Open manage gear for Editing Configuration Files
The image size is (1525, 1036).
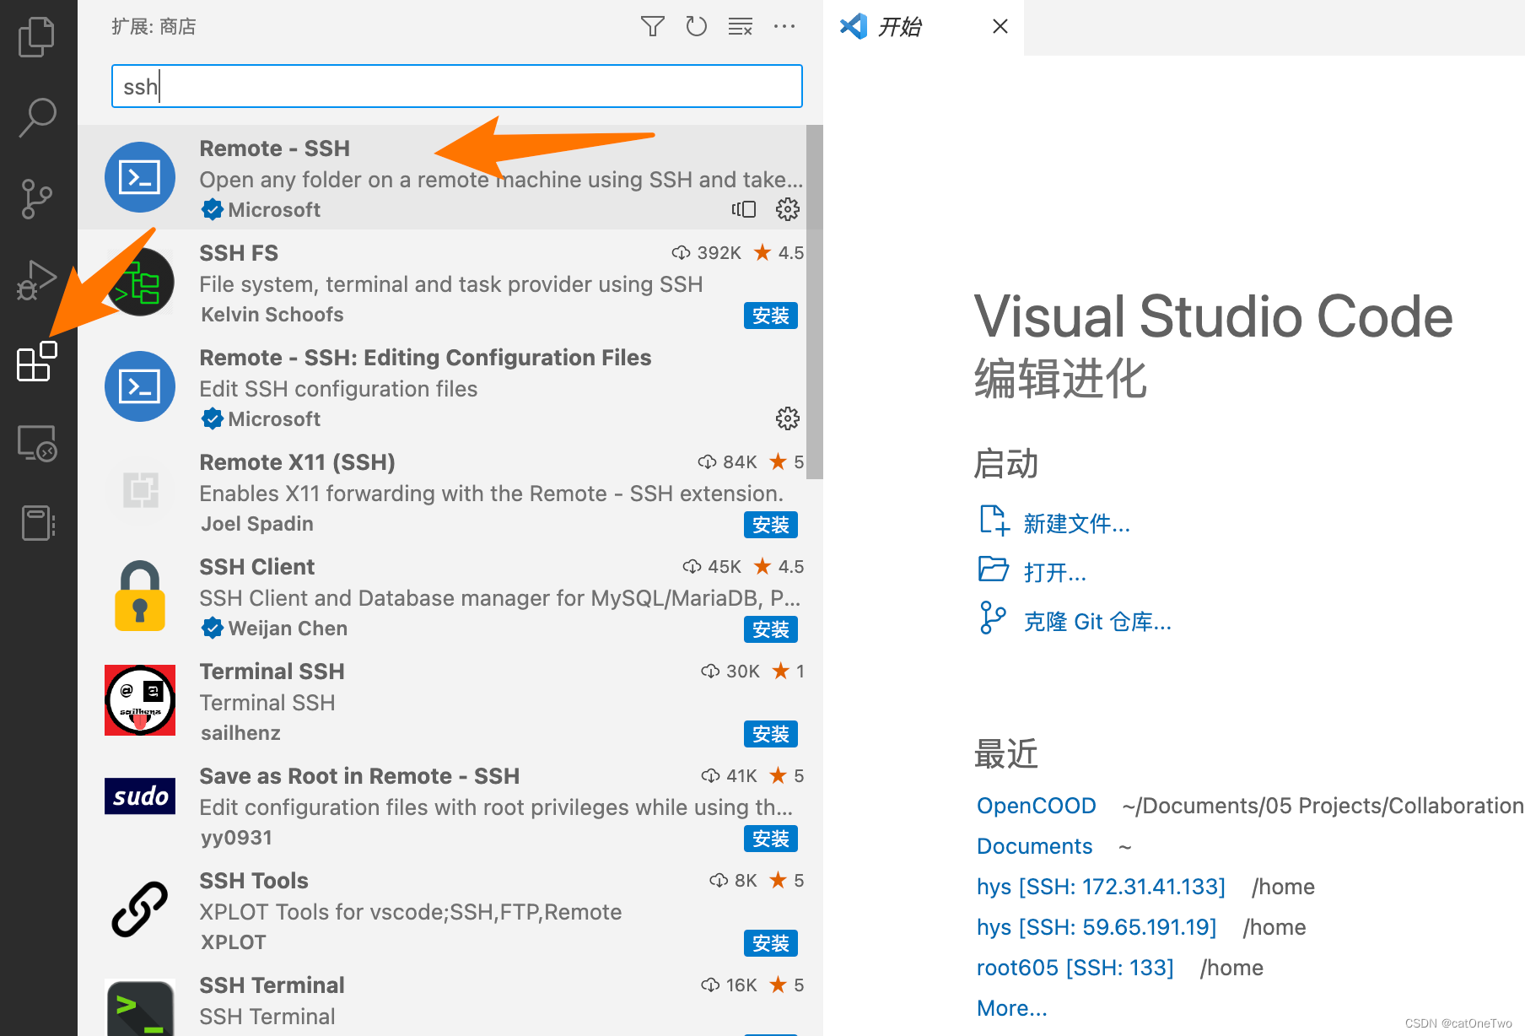click(788, 418)
